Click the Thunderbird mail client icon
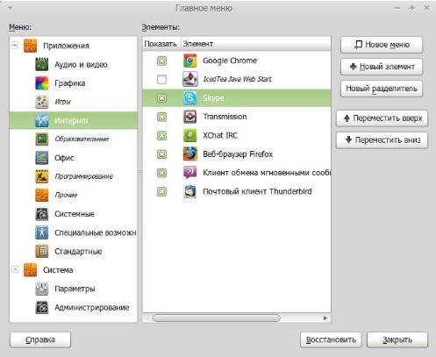 click(190, 191)
